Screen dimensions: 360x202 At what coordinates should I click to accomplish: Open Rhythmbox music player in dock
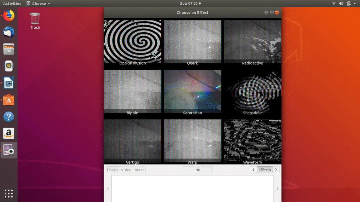(9, 66)
